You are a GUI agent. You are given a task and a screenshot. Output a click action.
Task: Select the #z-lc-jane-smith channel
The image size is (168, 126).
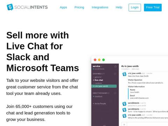point(104,86)
